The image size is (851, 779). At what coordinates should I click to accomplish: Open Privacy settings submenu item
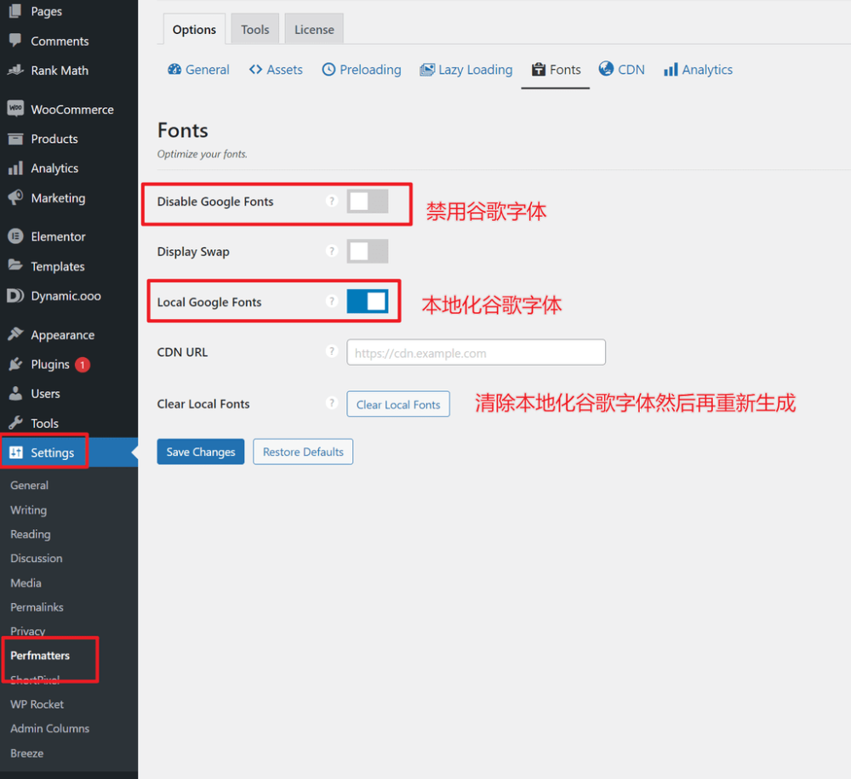click(28, 631)
